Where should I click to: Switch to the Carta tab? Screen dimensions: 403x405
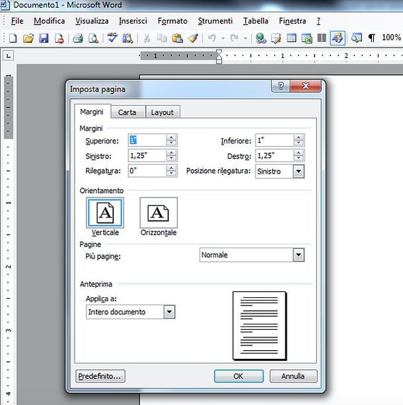pos(127,112)
